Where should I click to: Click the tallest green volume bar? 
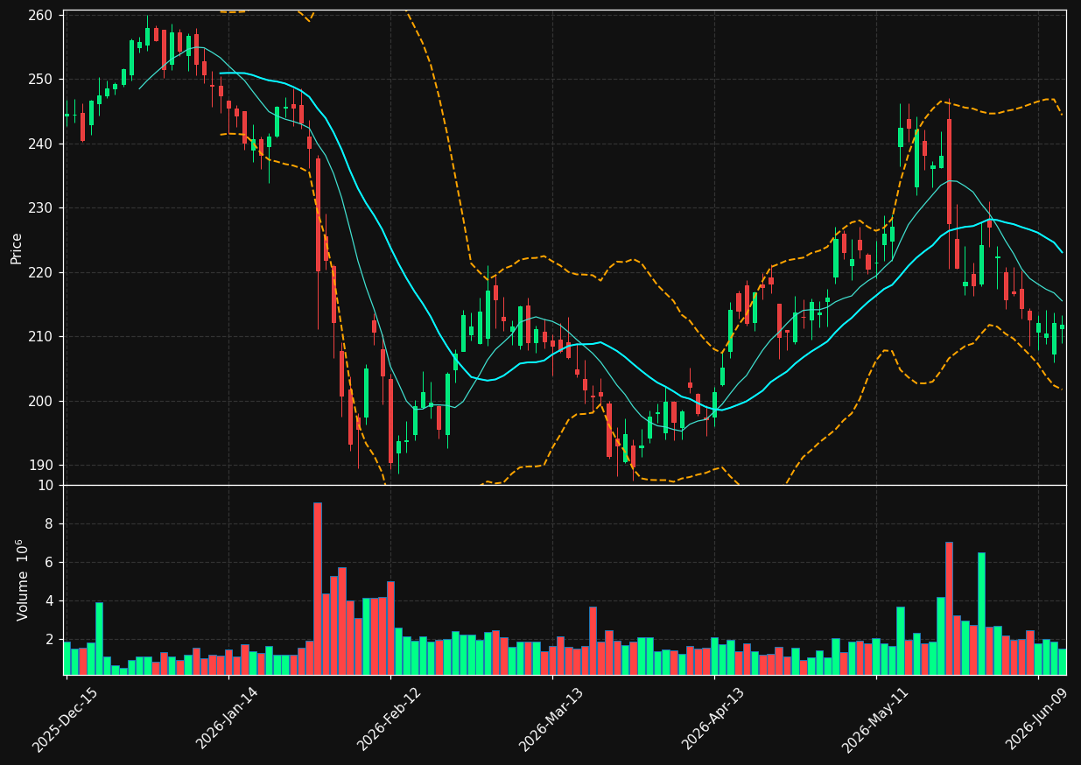981,614
